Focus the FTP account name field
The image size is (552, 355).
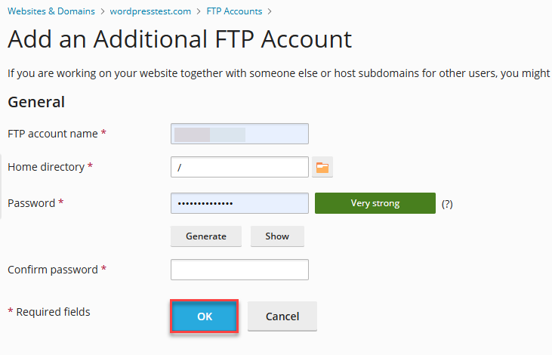point(239,134)
